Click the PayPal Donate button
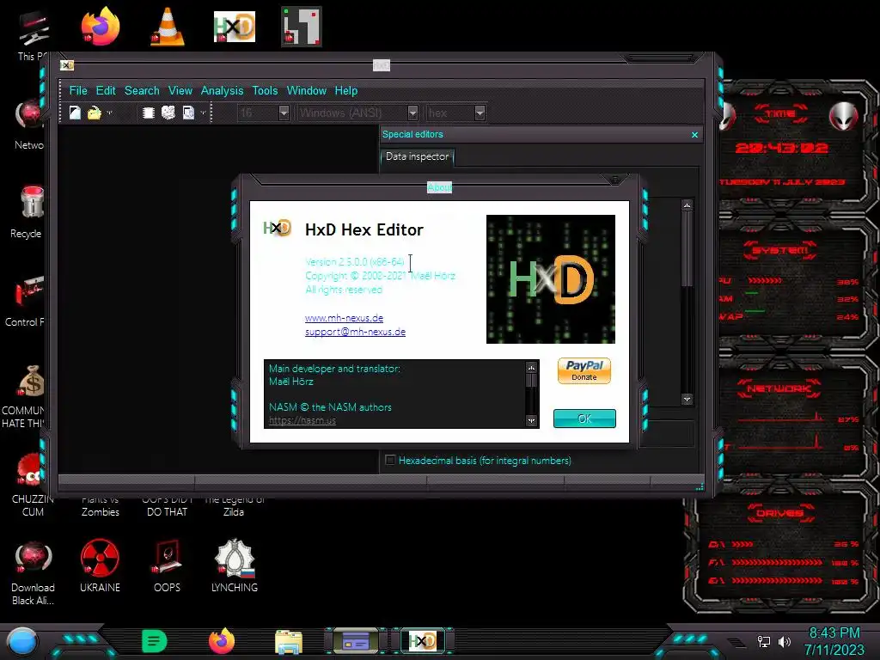The height and width of the screenshot is (660, 880). click(584, 370)
